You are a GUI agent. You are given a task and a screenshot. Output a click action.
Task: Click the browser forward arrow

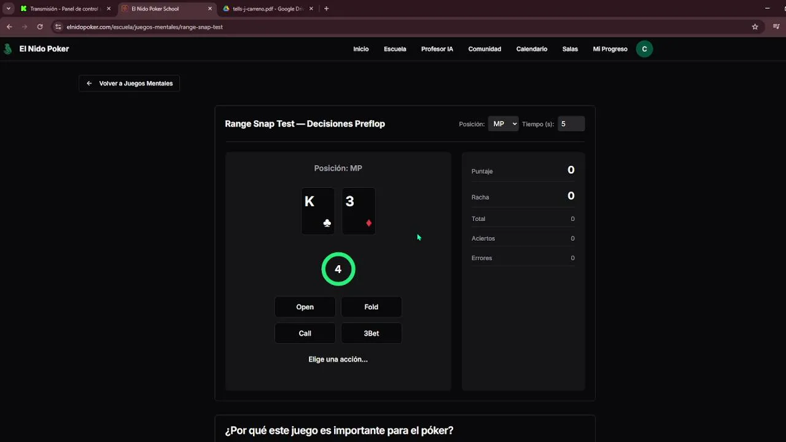[x=25, y=27]
